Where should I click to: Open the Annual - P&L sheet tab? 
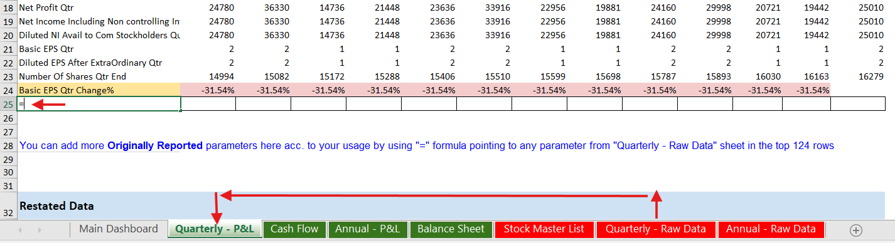pyautogui.click(x=368, y=229)
